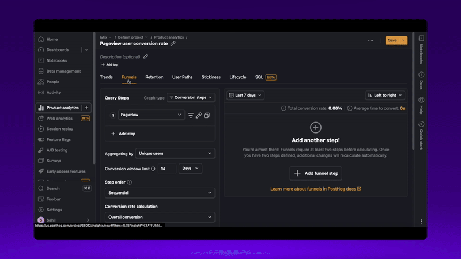The image size is (461, 259).
Task: Open Session replay from the sidebar
Action: point(59,129)
